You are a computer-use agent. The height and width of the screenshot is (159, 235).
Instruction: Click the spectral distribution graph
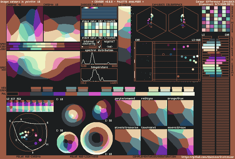pyautogui.click(x=99, y=58)
